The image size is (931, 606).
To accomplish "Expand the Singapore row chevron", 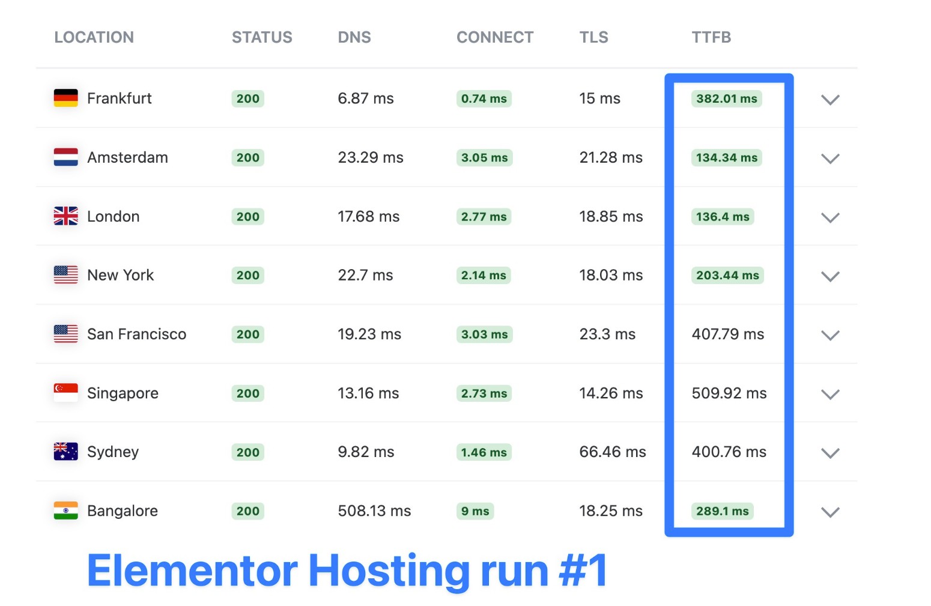I will (x=830, y=394).
